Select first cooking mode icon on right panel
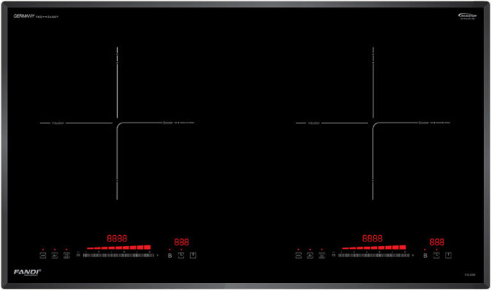This screenshot has height=290, width=491. (298, 256)
